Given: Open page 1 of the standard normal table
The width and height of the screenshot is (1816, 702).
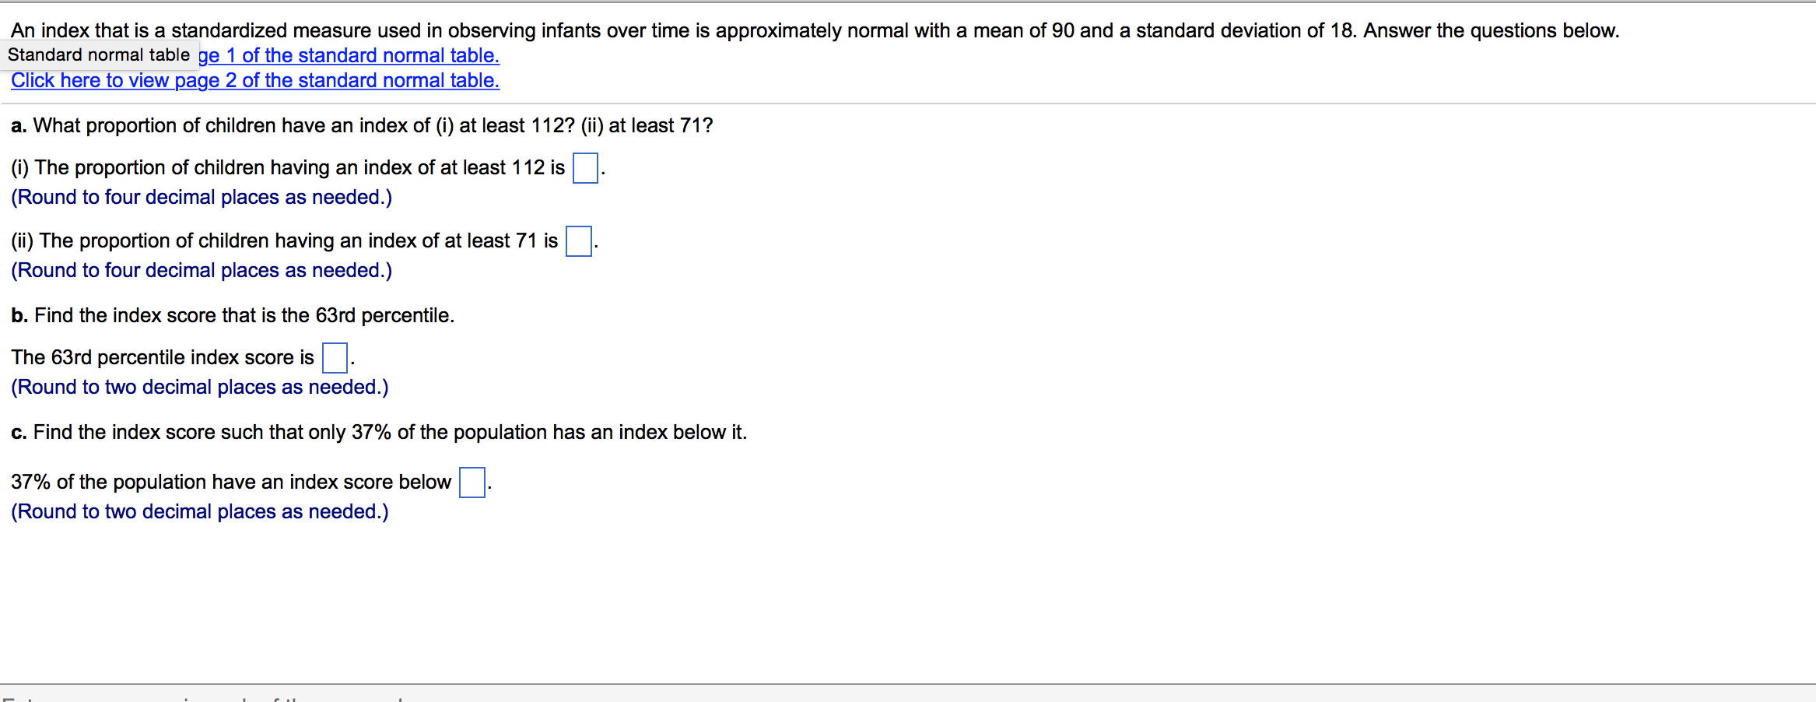Looking at the screenshot, I should click(349, 56).
